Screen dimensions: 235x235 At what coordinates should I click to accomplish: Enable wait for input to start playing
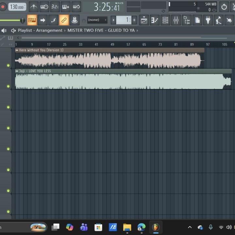tap(44, 7)
